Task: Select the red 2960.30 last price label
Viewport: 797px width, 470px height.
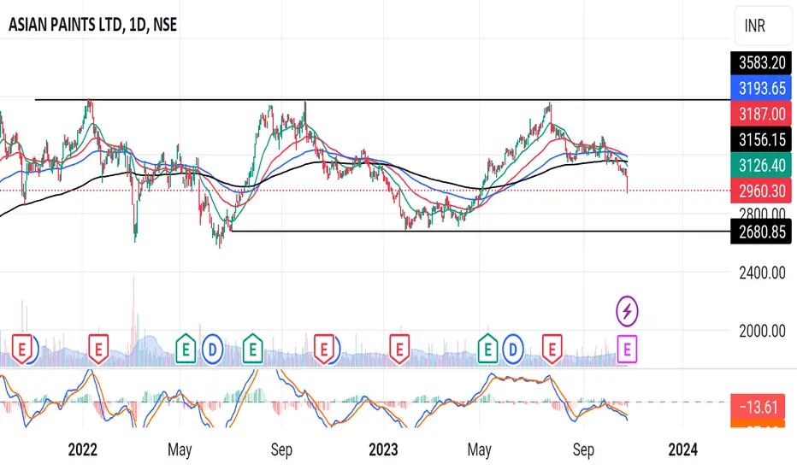Action: pyautogui.click(x=761, y=191)
